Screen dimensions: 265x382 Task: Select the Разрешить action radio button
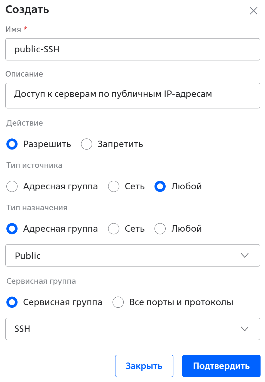pyautogui.click(x=12, y=144)
